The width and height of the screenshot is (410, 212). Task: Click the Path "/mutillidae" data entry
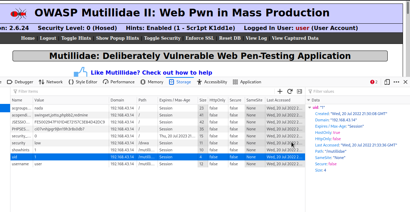331,151
